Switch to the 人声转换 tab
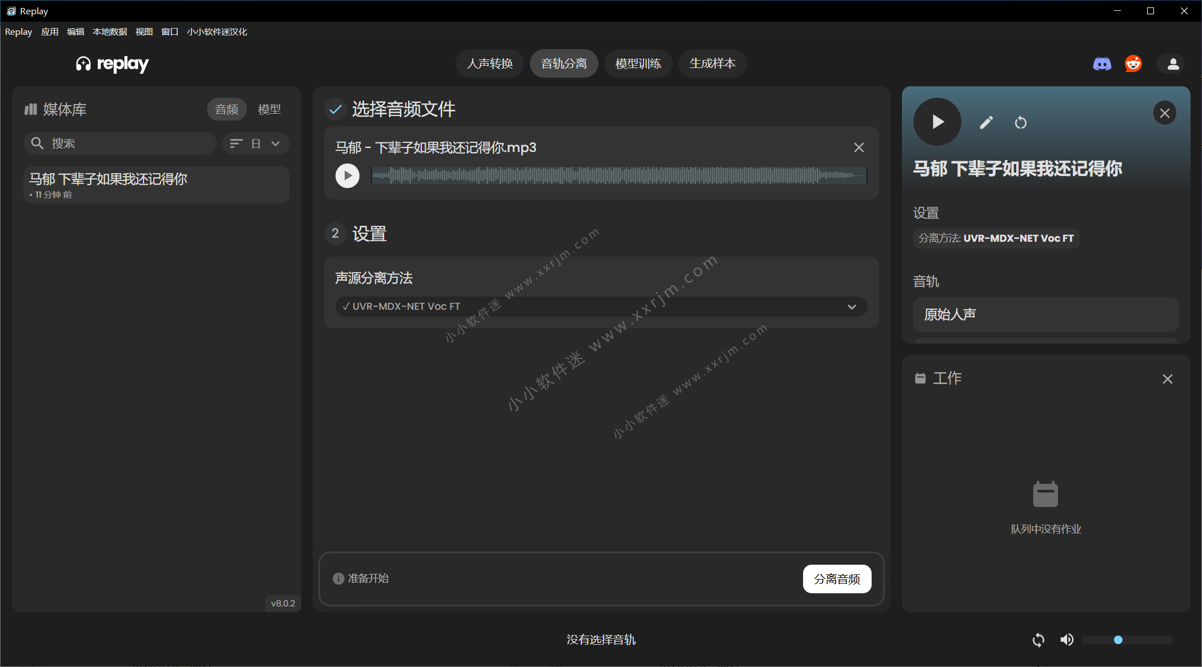This screenshot has height=667, width=1202. 490,63
